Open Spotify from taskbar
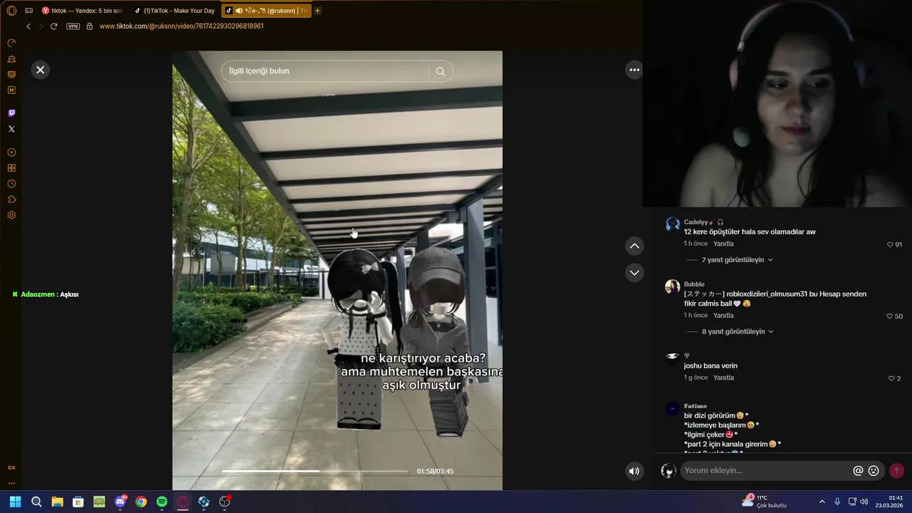The height and width of the screenshot is (513, 912). [162, 502]
